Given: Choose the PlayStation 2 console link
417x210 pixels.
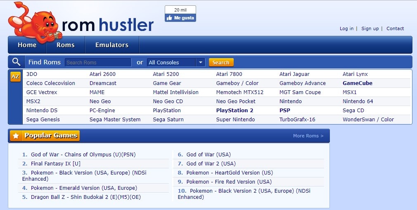Looking at the screenshot, I should click(x=235, y=110).
